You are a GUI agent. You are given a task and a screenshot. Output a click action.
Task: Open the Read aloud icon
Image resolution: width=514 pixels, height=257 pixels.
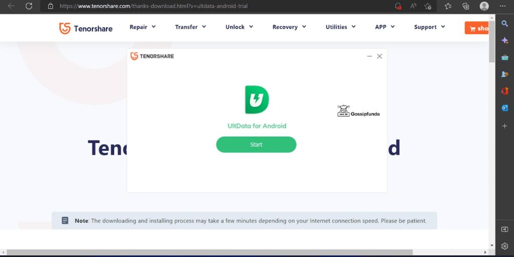click(414, 6)
